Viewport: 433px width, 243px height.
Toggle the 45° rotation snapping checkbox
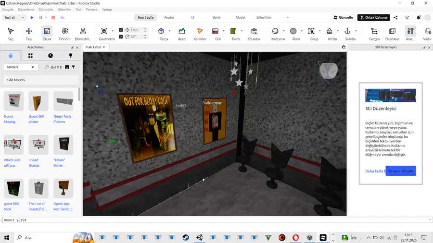pos(121,36)
